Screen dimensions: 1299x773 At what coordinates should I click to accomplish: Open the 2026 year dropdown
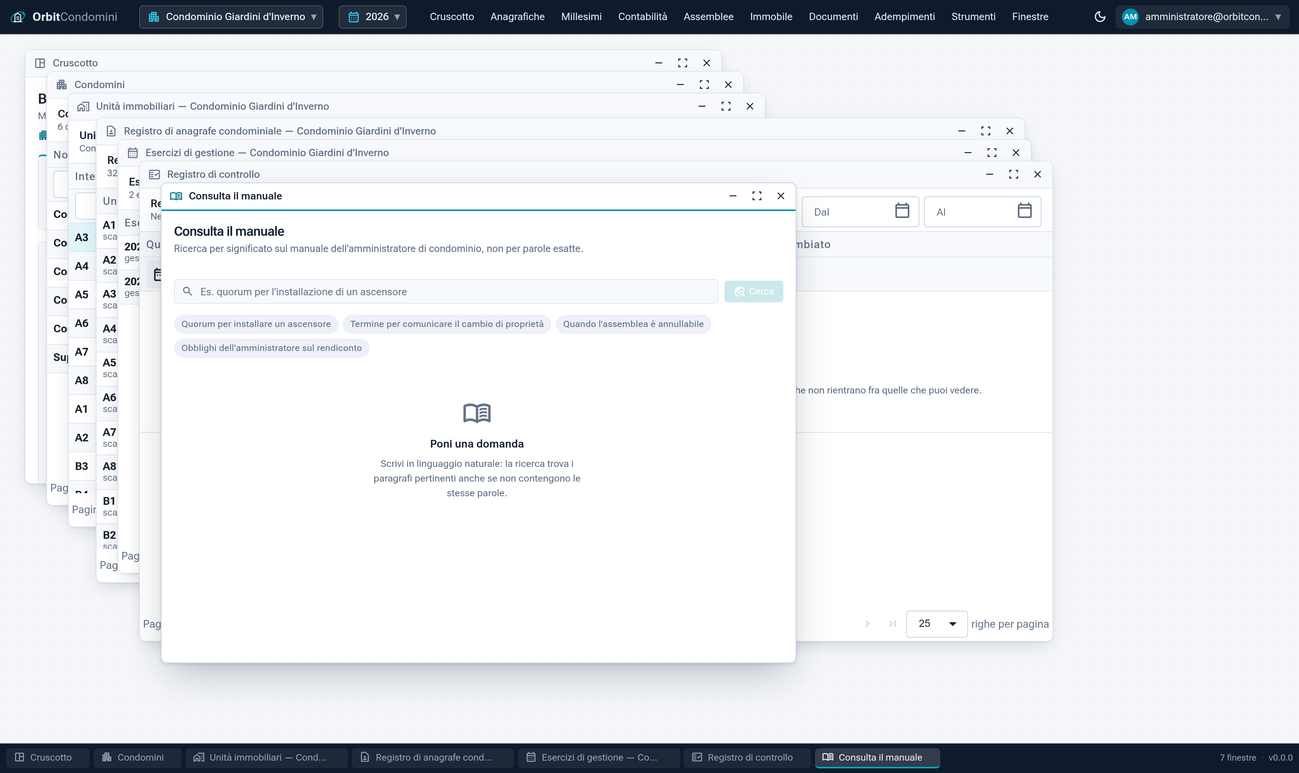(373, 17)
